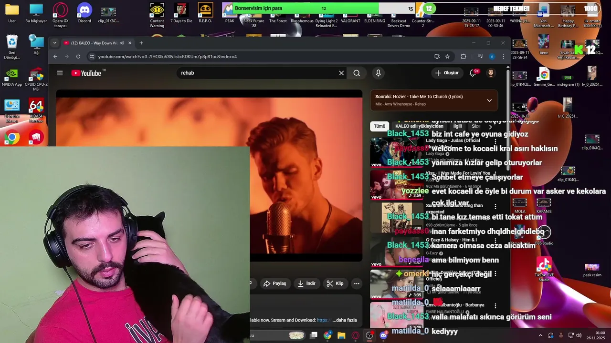This screenshot has height=343, width=611.
Task: Select the KALEO - Way Down We Go tab
Action: pos(98,43)
